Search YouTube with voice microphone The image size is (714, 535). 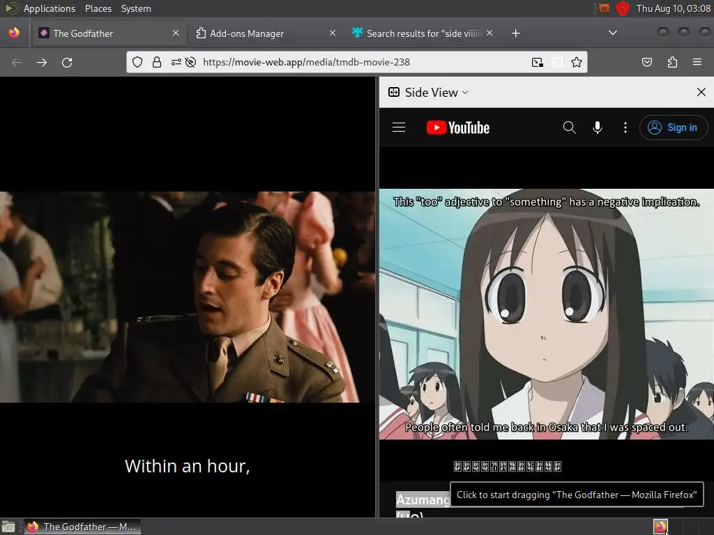pyautogui.click(x=598, y=127)
